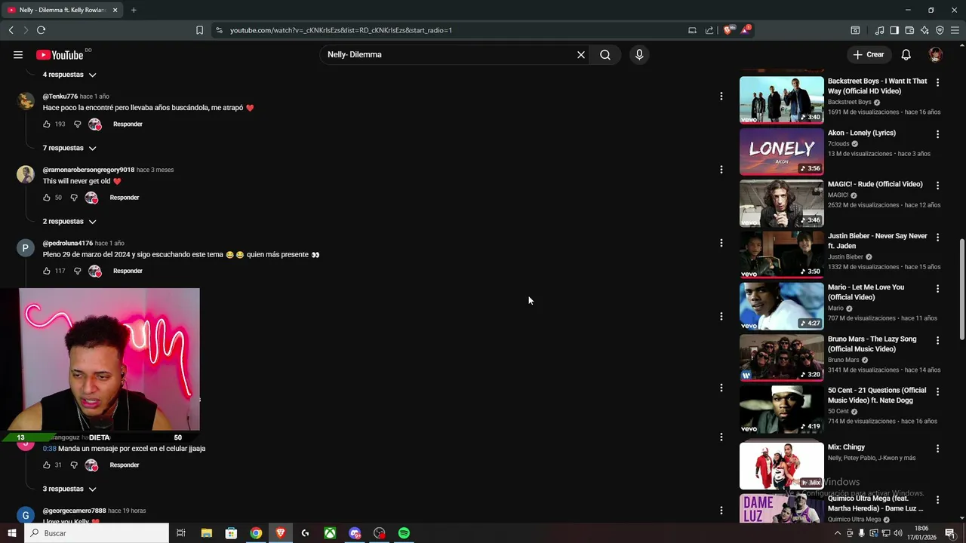Screen dimensions: 966x543
Task: Open Backstreet Boys I Want It That Way thumbnail
Action: (782, 100)
